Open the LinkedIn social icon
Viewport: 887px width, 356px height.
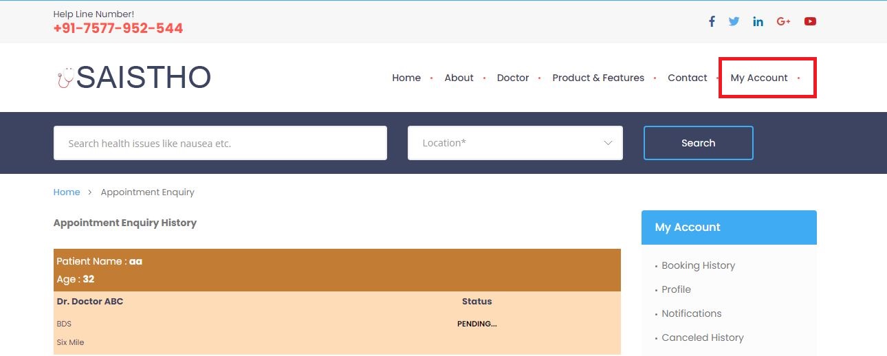[758, 21]
